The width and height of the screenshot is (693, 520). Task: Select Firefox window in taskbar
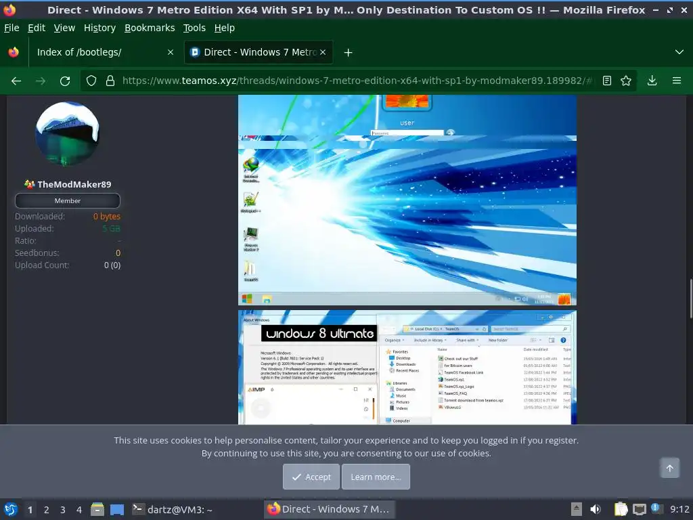click(330, 509)
